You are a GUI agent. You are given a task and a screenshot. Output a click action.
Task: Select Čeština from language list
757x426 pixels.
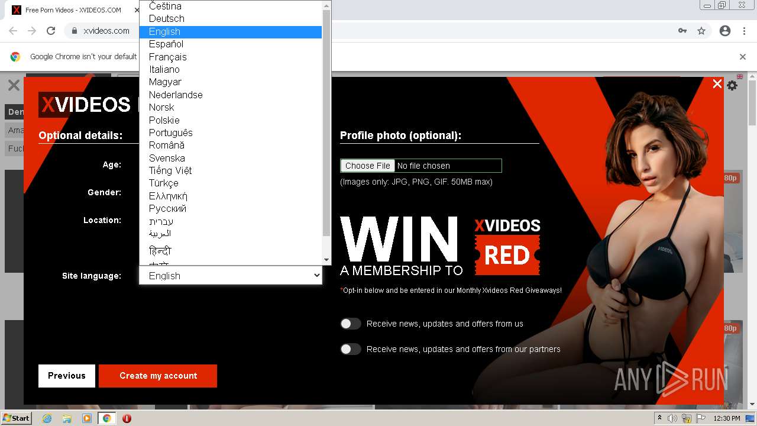pos(231,6)
